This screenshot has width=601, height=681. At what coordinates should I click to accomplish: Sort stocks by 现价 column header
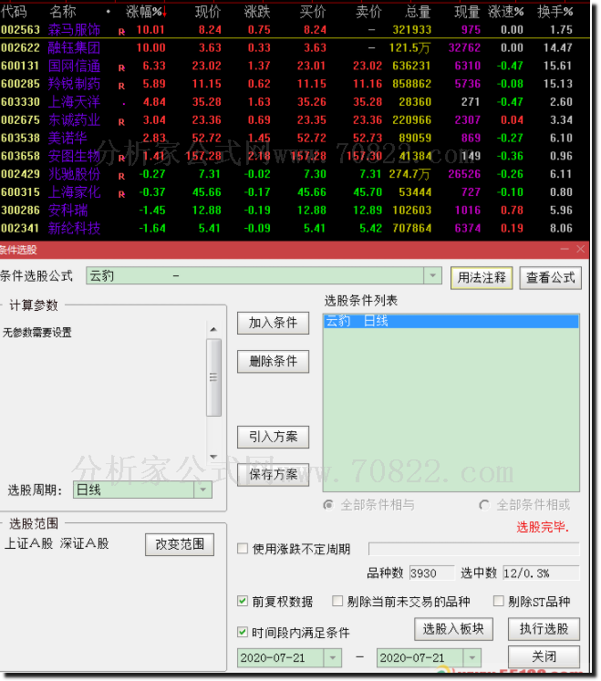[x=208, y=12]
